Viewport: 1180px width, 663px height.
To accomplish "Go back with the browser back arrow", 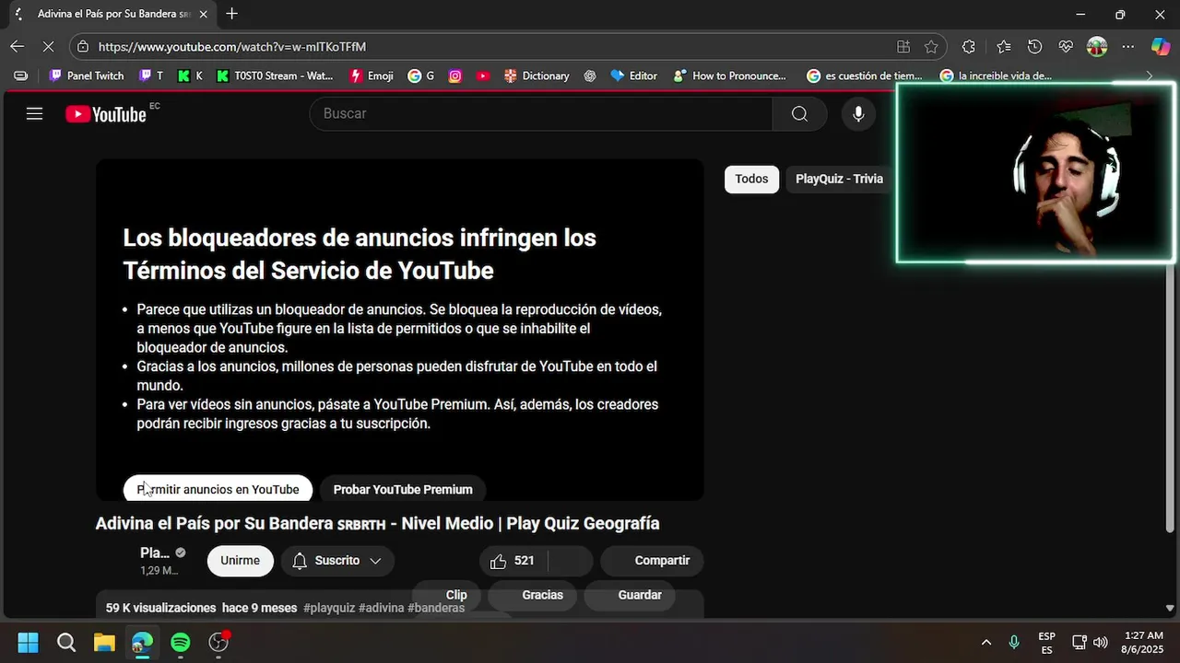I will click(x=18, y=46).
